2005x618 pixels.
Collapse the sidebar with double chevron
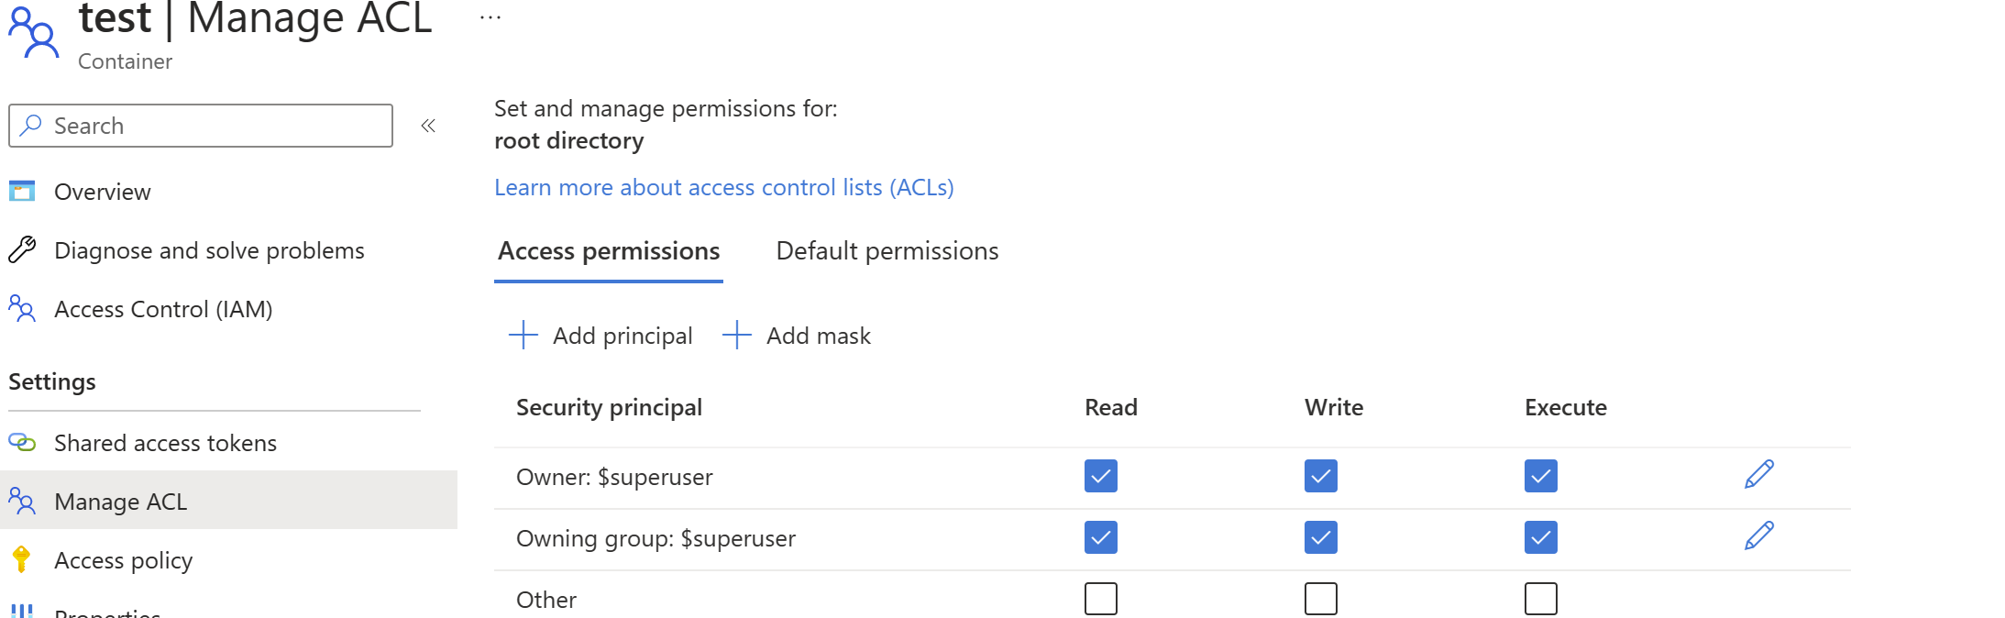[428, 126]
